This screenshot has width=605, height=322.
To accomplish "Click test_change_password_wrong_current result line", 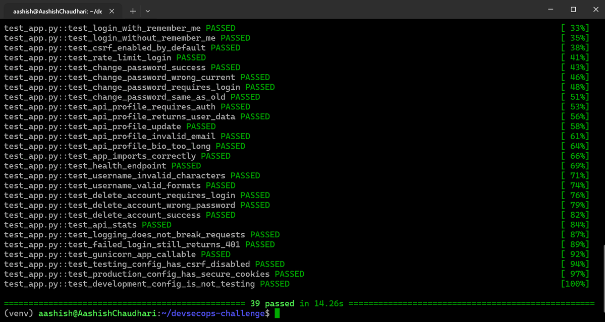I will 137,78.
